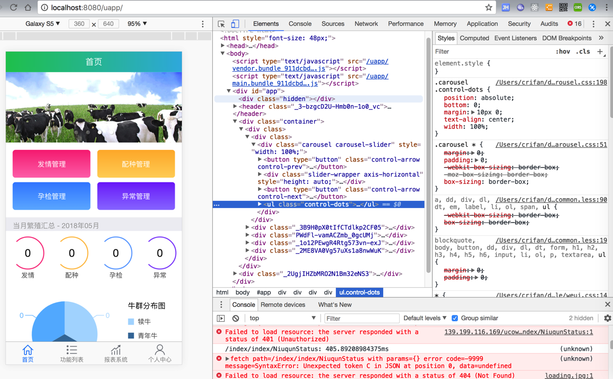Toggle the Group similar checkbox

tap(455, 318)
